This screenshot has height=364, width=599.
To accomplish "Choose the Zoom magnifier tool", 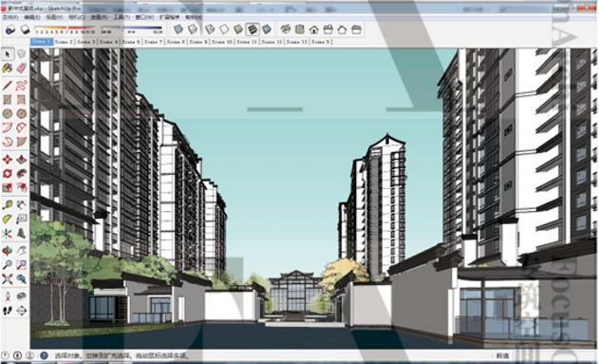I will coord(8,264).
